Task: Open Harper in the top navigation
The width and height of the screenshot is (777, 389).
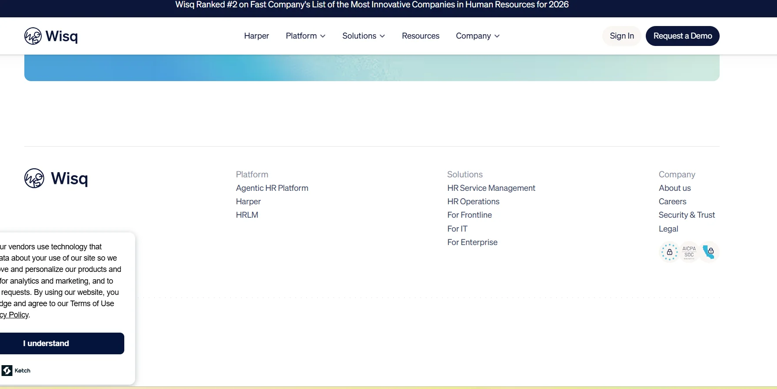Action: [x=256, y=36]
